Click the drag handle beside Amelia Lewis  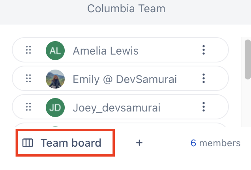click(x=28, y=50)
